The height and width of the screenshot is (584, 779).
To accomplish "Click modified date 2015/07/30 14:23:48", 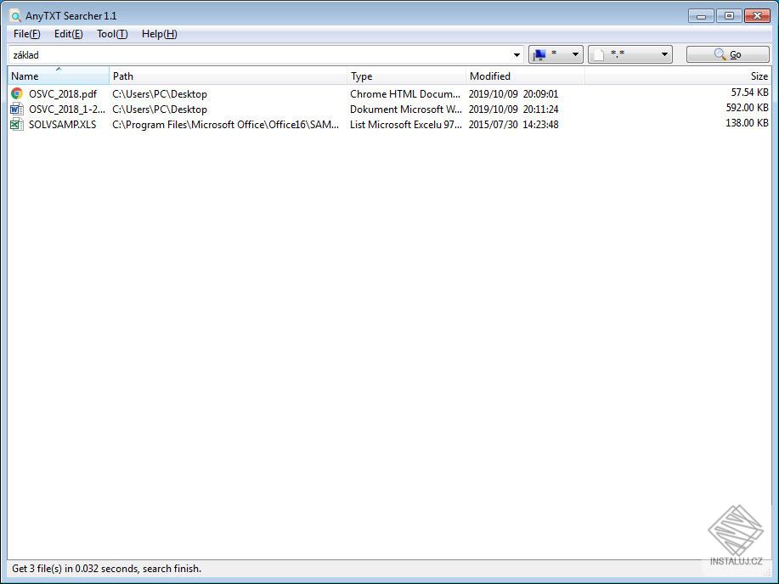I will [513, 125].
